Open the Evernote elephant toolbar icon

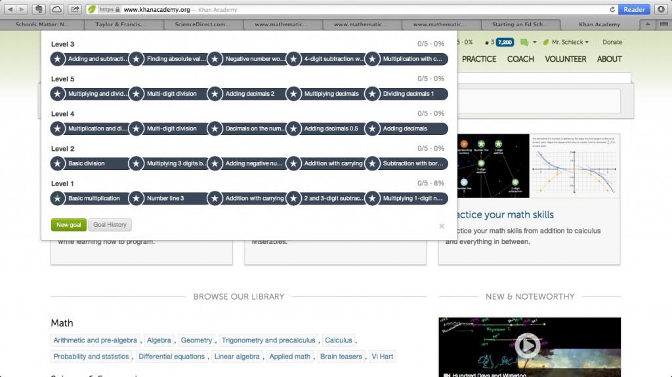[x=39, y=9]
